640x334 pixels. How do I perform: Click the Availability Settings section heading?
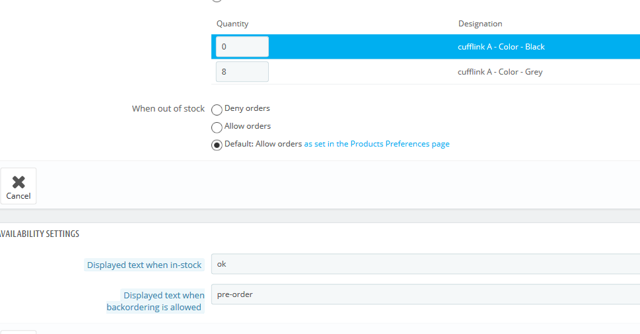(x=40, y=234)
